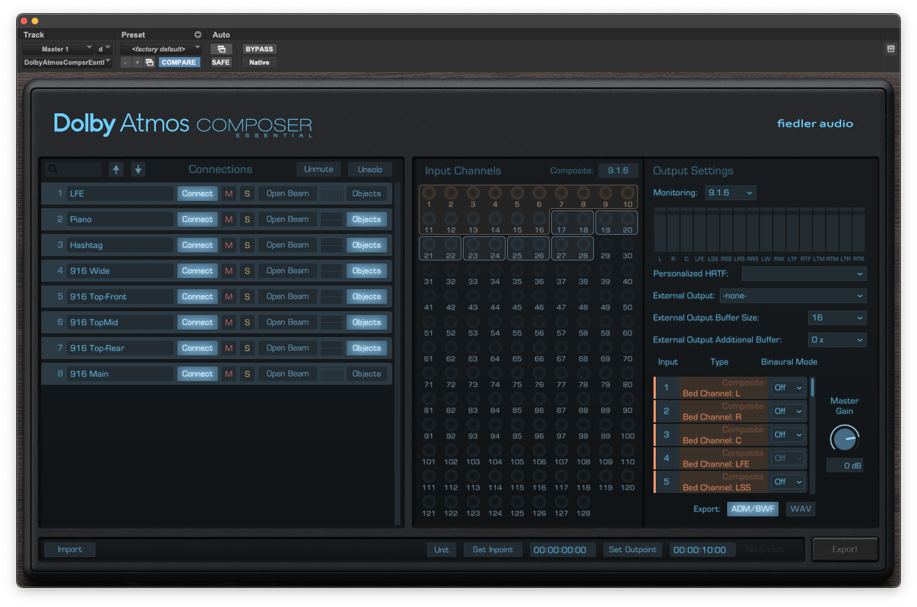Click input channel 14 circle
The image size is (917, 607).
(x=495, y=219)
